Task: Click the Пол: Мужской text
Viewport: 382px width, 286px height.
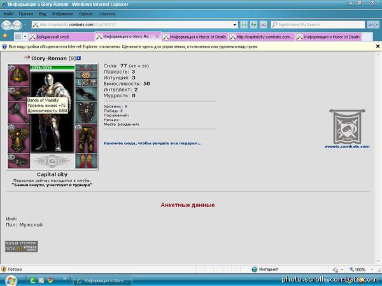Action: pos(24,225)
